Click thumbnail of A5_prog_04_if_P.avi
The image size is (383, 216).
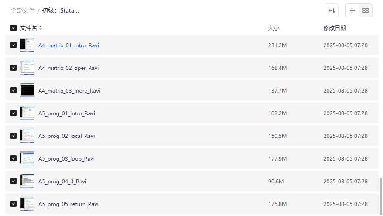(27, 181)
